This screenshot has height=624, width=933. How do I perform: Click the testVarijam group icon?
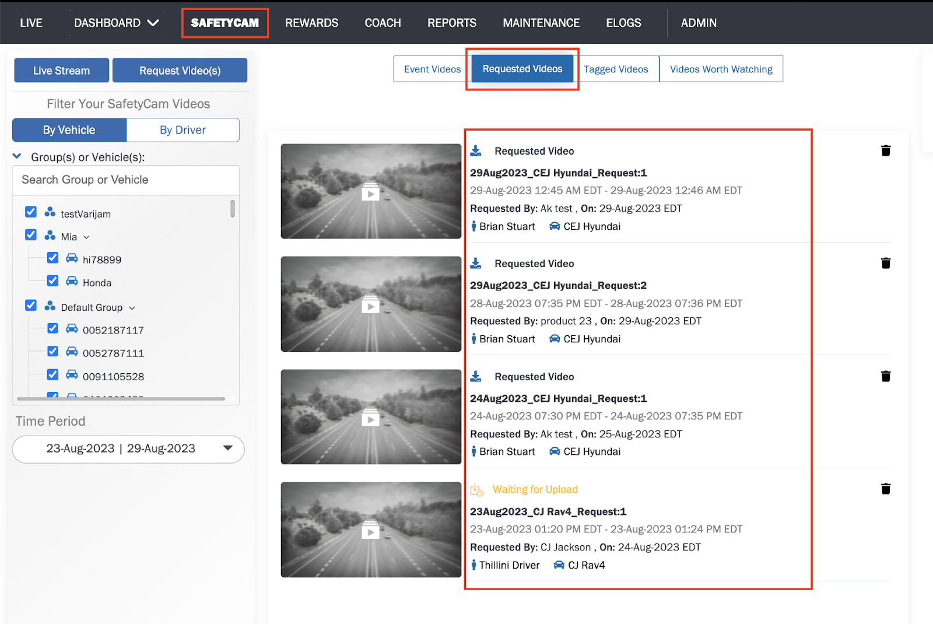click(50, 212)
